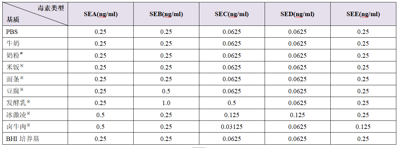Image resolution: width=399 pixels, height=148 pixels.
Task: Select SEA value 0.5 for 冰激凌
Action: pyautogui.click(x=100, y=115)
